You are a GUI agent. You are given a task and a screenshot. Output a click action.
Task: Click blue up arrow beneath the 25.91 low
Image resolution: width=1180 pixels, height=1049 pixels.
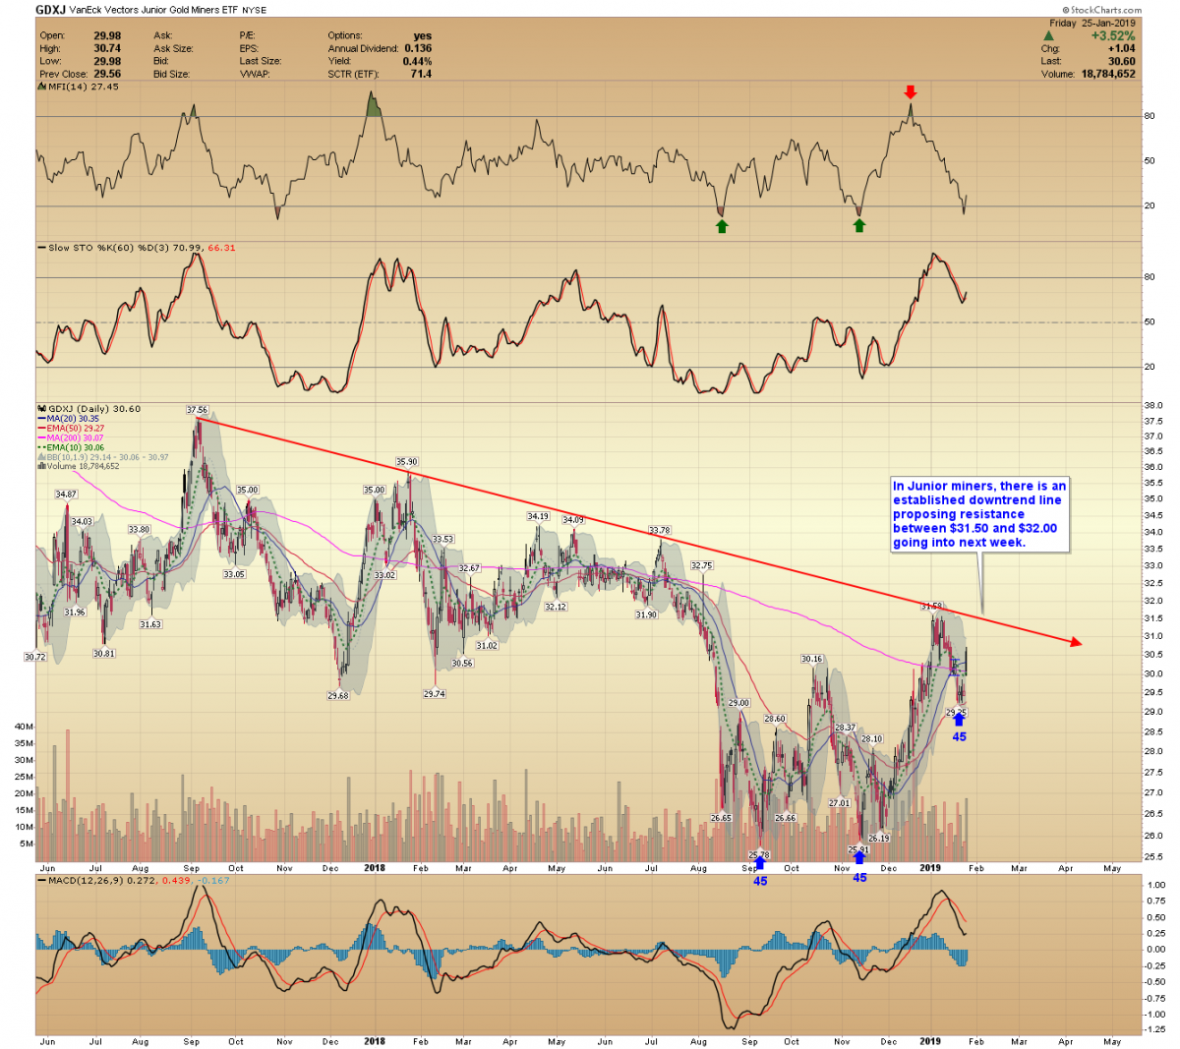tap(859, 859)
